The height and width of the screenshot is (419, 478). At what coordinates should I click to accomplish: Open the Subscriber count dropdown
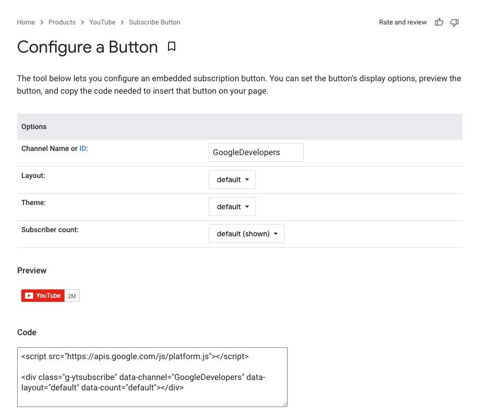point(247,234)
